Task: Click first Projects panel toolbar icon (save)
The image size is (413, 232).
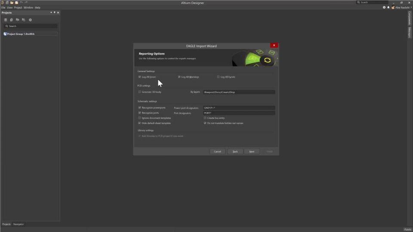Action: (x=6, y=20)
